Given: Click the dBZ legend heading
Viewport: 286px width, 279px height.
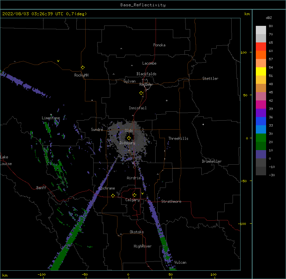Looking at the screenshot, I should pyautogui.click(x=269, y=18).
